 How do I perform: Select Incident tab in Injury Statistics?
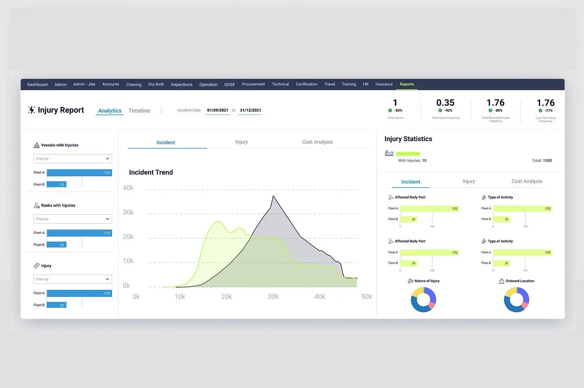click(411, 182)
